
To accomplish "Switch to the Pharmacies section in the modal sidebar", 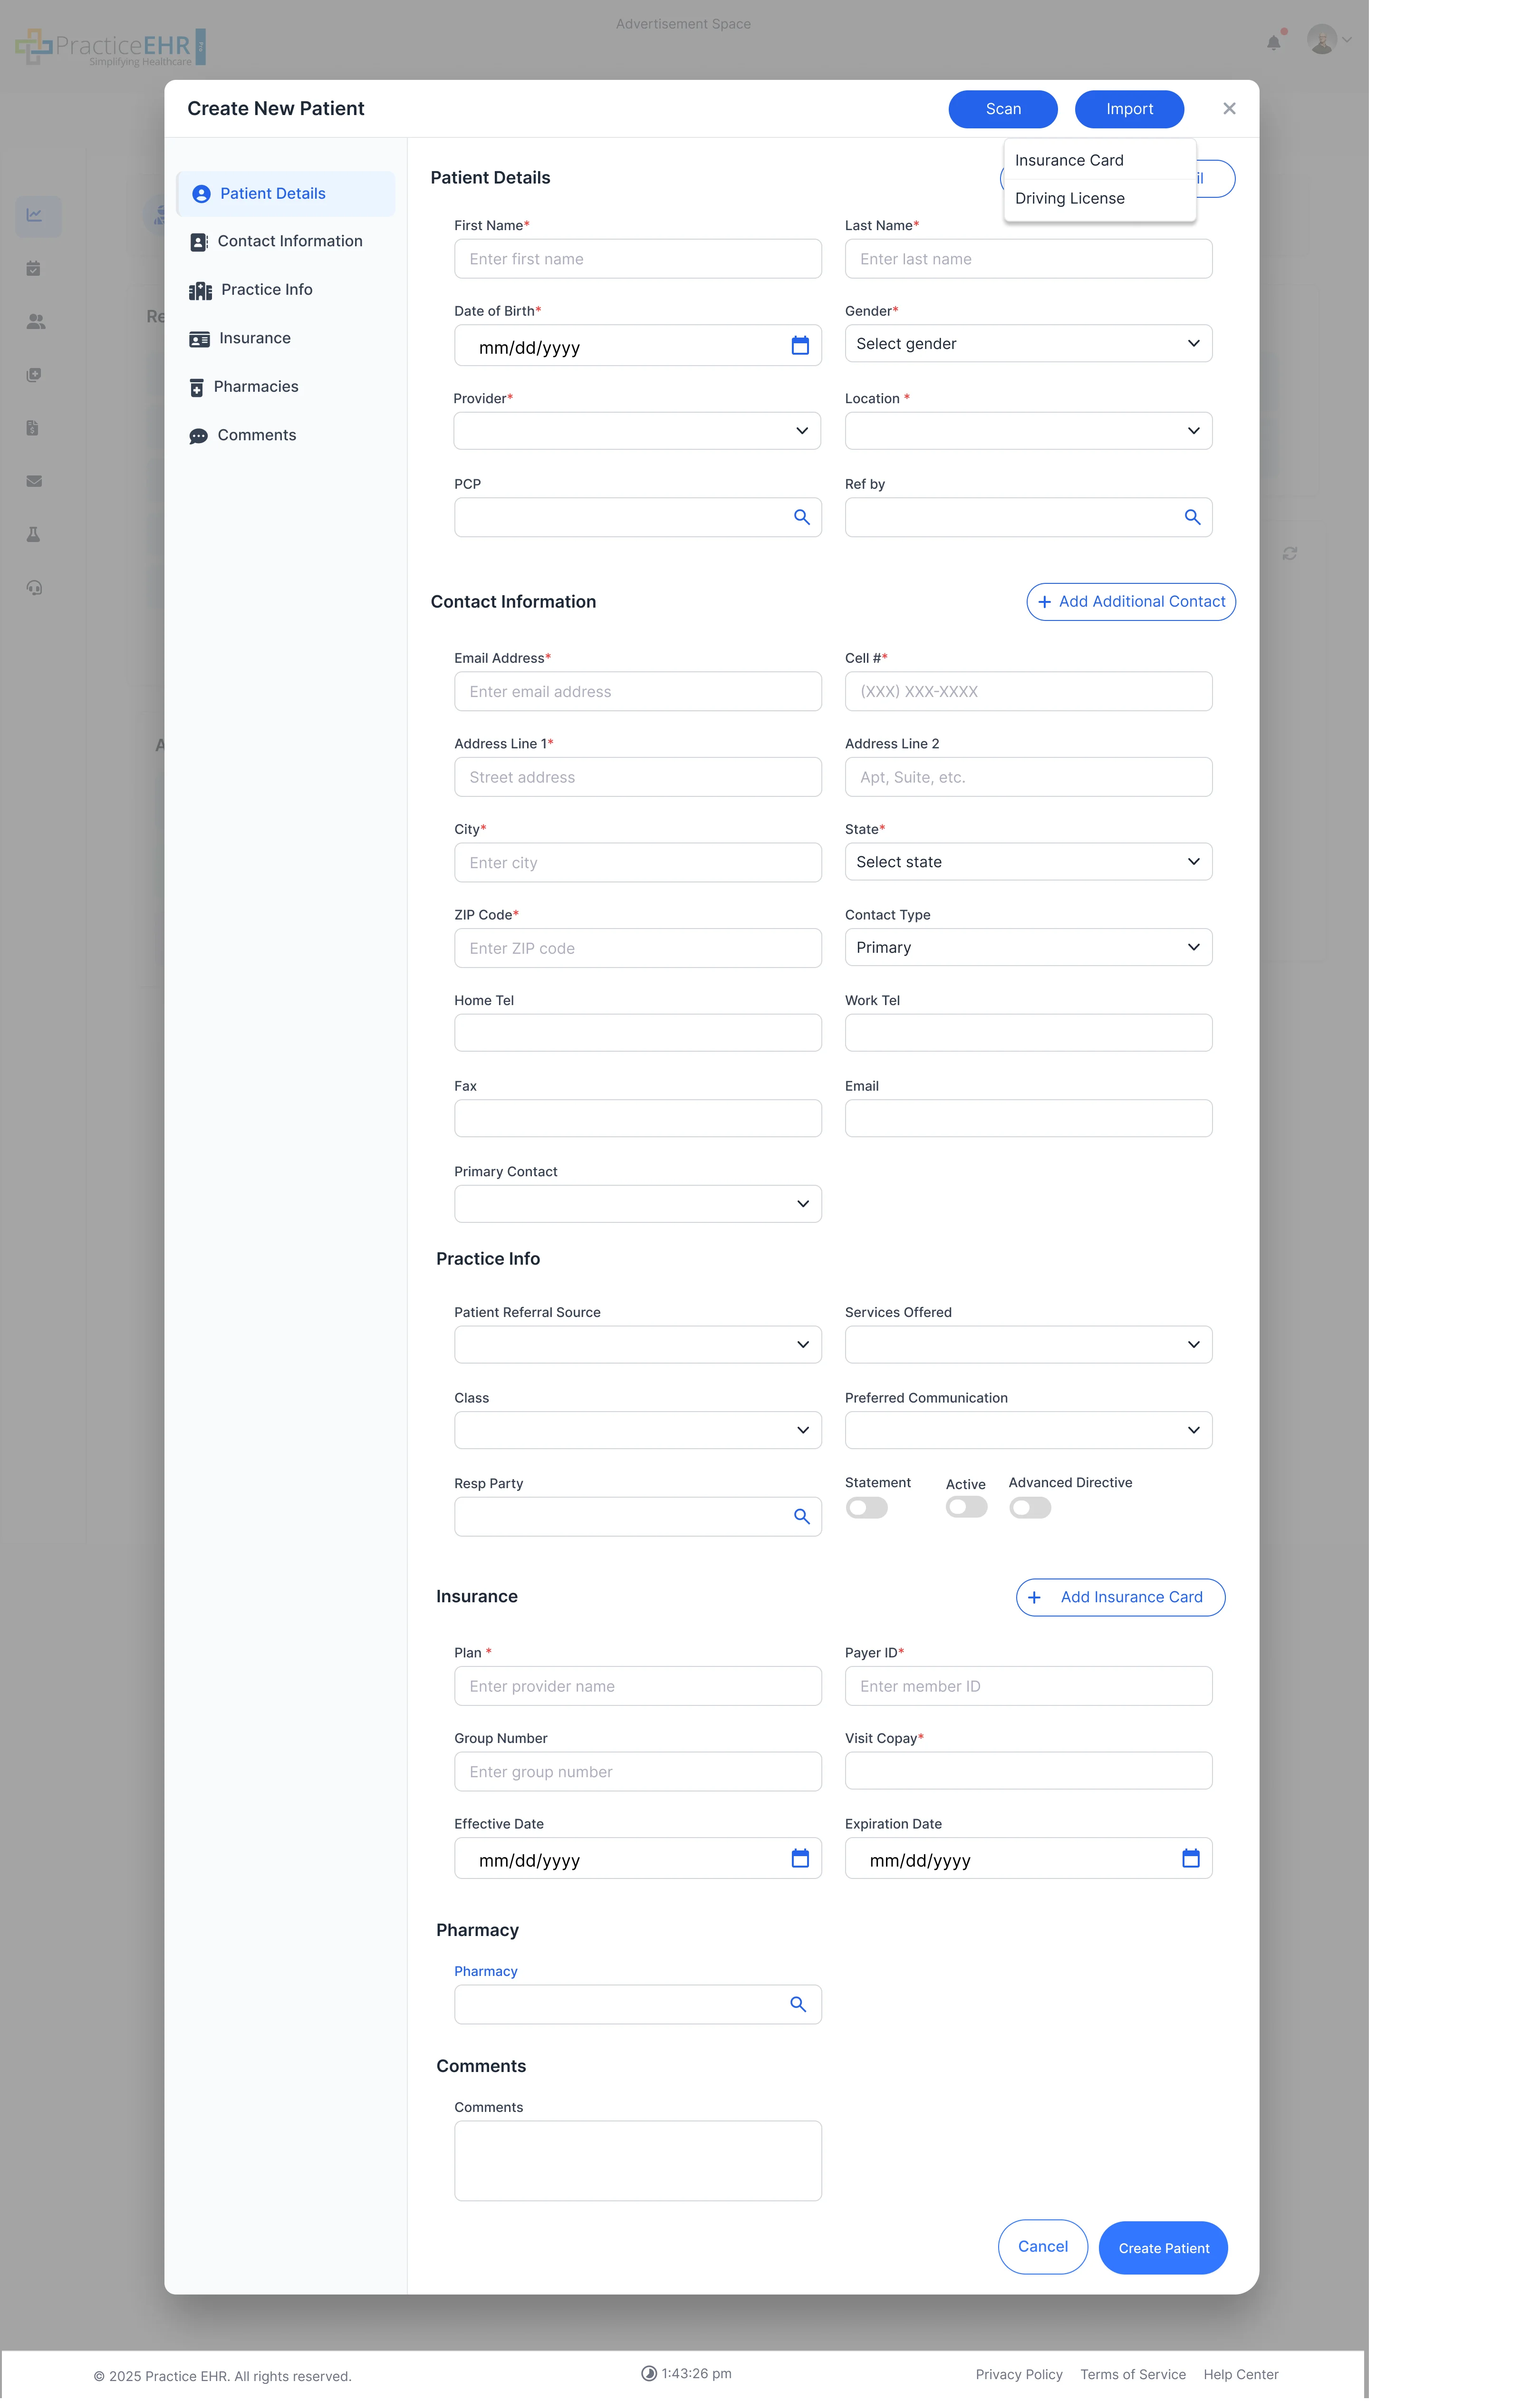I will click(x=256, y=386).
